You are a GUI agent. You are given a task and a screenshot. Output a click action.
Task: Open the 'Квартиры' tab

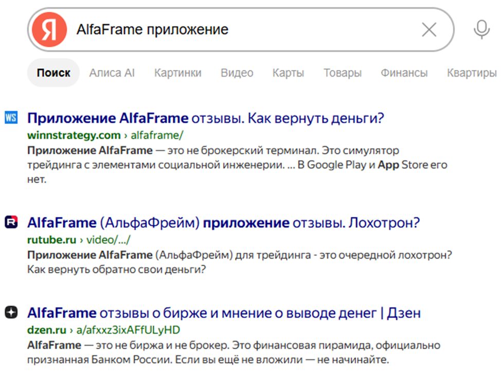(x=472, y=73)
